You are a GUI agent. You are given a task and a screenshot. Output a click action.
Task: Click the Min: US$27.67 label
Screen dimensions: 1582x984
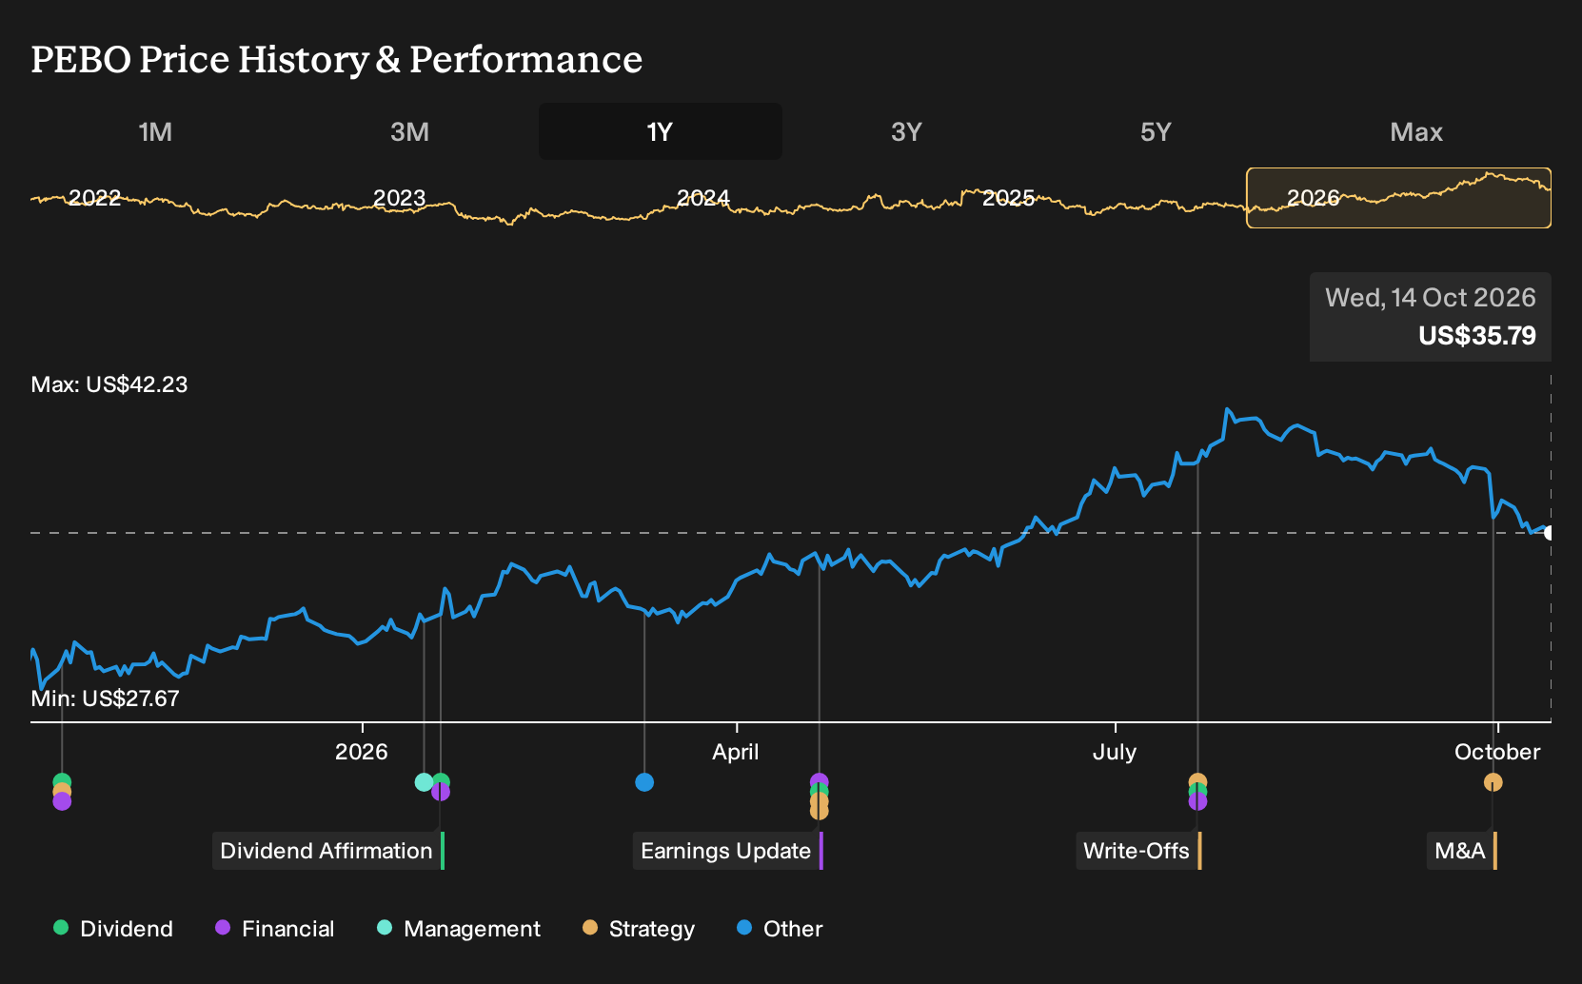(105, 699)
